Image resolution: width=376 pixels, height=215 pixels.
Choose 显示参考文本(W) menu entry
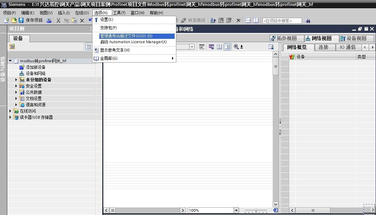134,50
